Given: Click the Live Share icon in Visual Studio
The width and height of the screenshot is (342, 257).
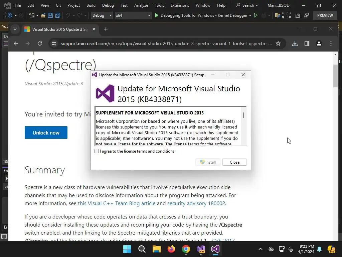Looking at the screenshot, I should [298, 15].
